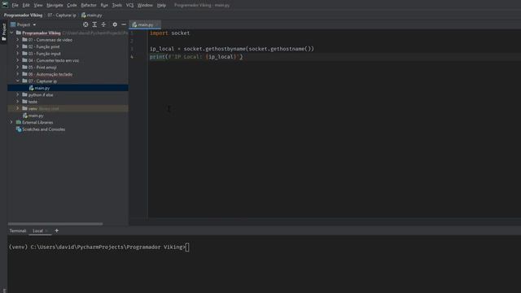Viewport: 521px width, 293px height.
Task: Collapse the Programador Viking root folder
Action: click(x=11, y=33)
